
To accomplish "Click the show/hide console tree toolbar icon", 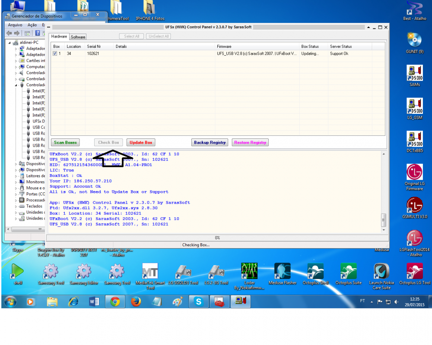I will (27, 33).
